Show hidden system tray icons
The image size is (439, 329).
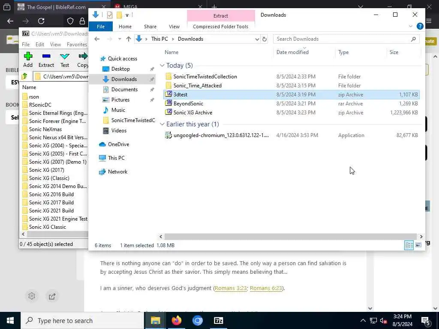coord(363,320)
